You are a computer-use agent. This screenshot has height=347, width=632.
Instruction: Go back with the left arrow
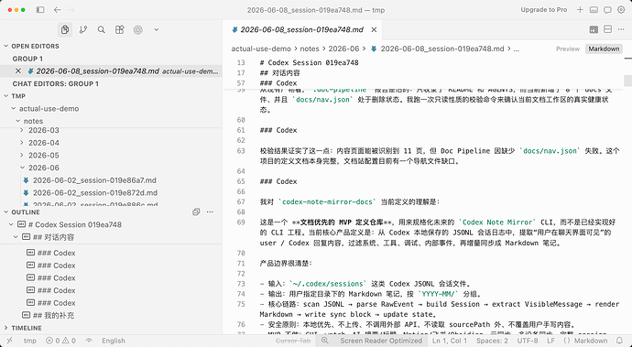57,10
